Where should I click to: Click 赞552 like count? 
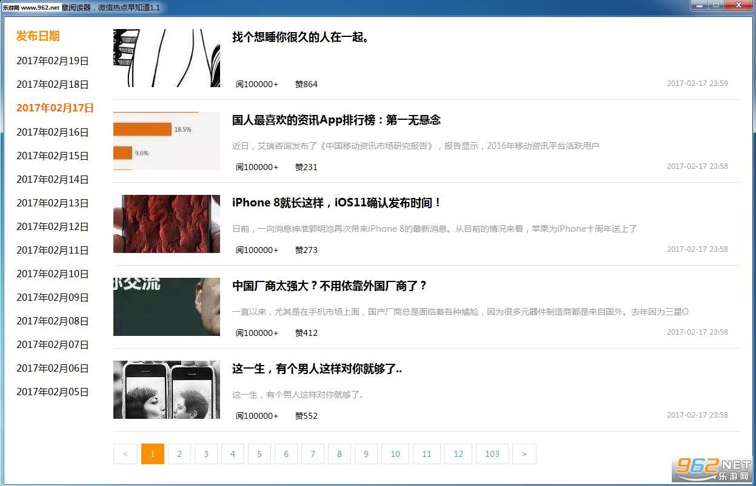306,416
